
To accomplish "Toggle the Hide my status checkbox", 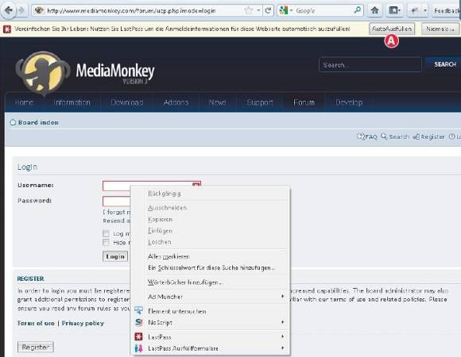I will [x=106, y=242].
